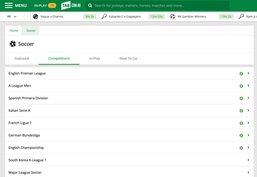The height and width of the screenshot is (177, 257).
Task: Switch to the In-Play tab
Action: 95,58
